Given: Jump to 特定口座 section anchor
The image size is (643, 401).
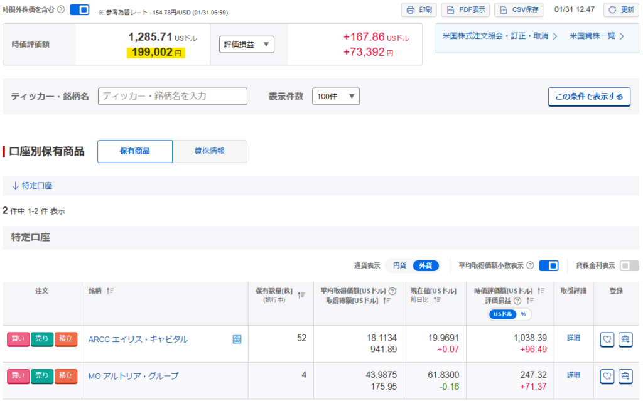Looking at the screenshot, I should (32, 186).
